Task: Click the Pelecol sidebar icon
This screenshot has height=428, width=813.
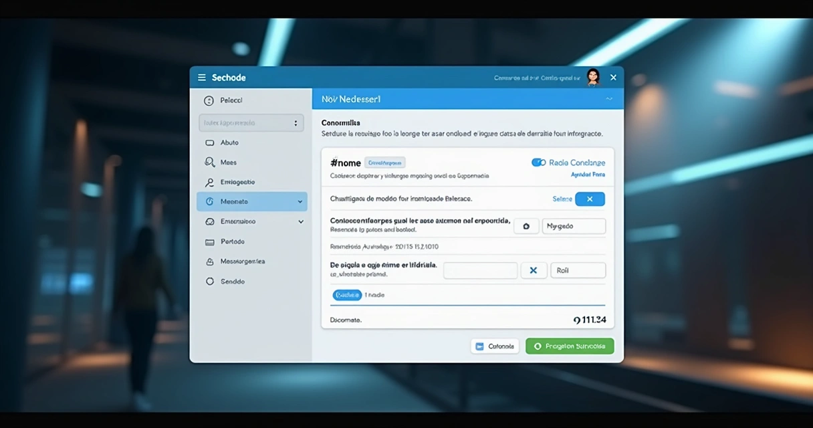Action: pyautogui.click(x=209, y=100)
